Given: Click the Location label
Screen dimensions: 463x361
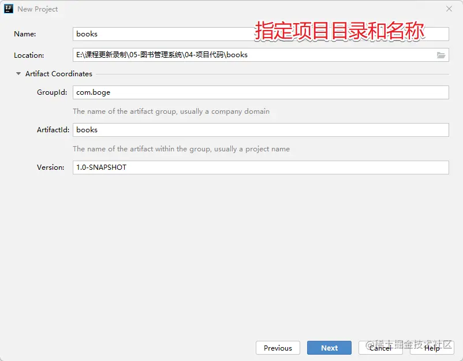Looking at the screenshot, I should point(28,55).
